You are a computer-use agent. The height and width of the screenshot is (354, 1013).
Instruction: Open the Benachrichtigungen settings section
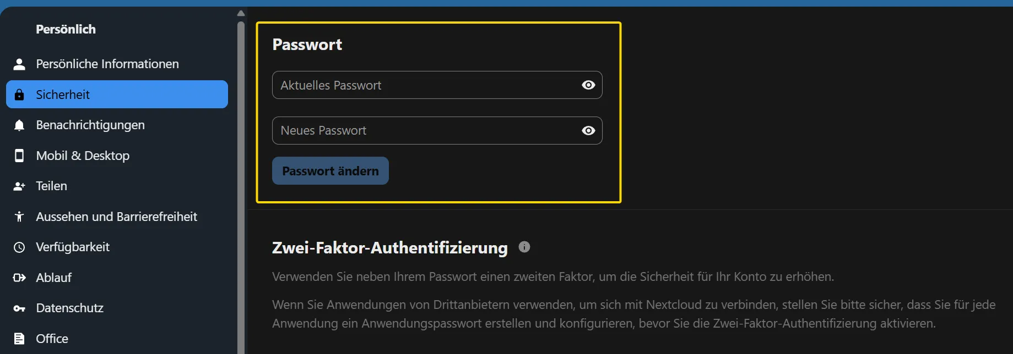point(90,125)
